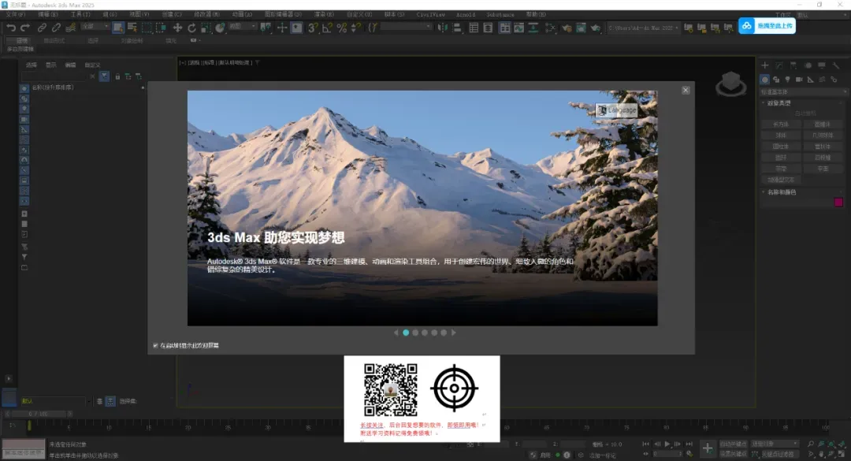Toggle Window/Crossing selection icon
The width and height of the screenshot is (851, 461).
click(161, 28)
